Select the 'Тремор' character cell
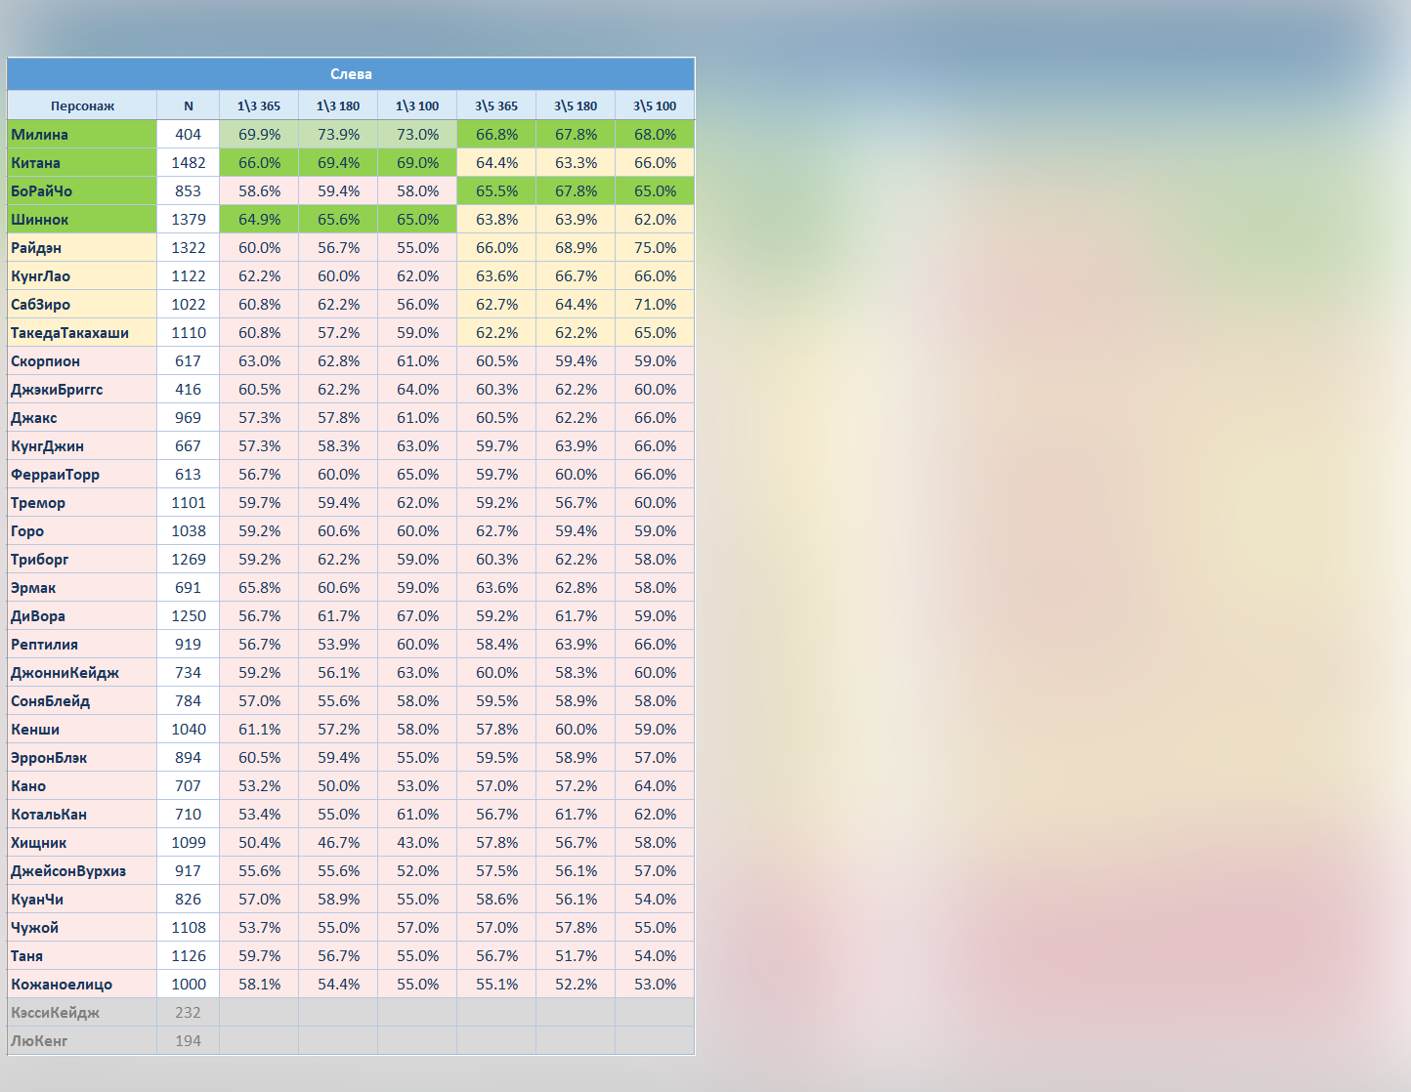Viewport: 1411px width, 1092px height. (82, 503)
